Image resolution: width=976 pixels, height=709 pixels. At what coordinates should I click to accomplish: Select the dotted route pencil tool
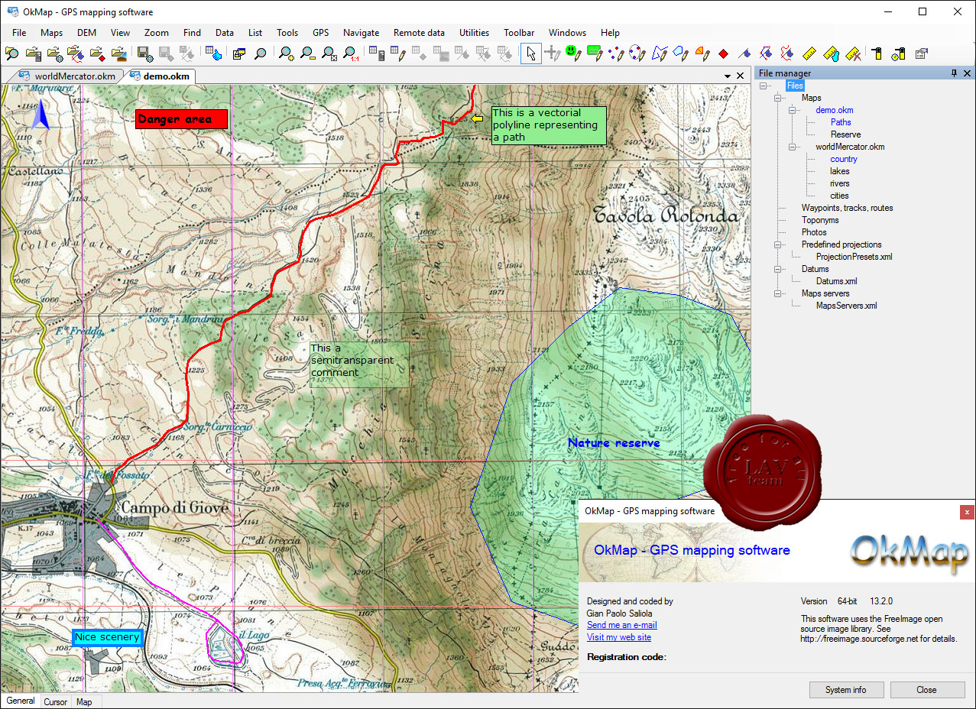(x=616, y=53)
